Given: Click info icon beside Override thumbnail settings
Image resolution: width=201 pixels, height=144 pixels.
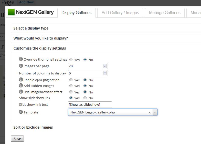Looking at the screenshot, I should click(x=21, y=59).
